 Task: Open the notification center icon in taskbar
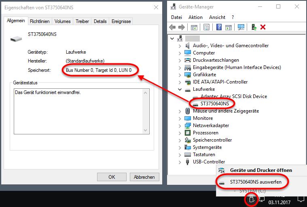coord(301,199)
